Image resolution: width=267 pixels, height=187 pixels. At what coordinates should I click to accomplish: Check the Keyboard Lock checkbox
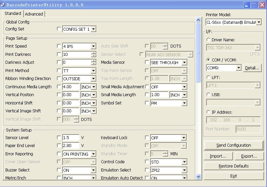(x=147, y=138)
